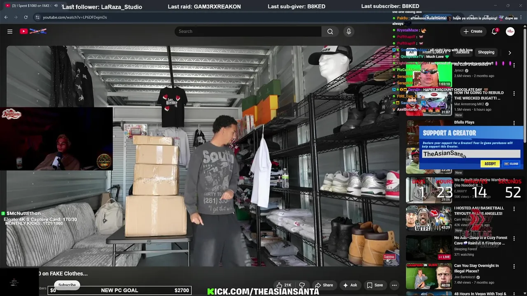Close the Support a Creator popup
527x296 pixels.
coord(511,164)
